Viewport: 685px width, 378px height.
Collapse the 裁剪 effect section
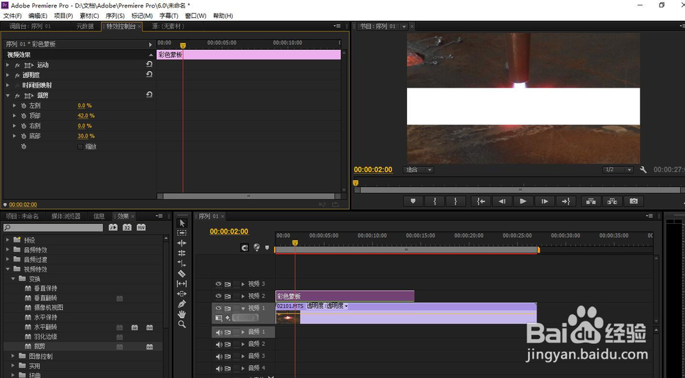[x=8, y=96]
